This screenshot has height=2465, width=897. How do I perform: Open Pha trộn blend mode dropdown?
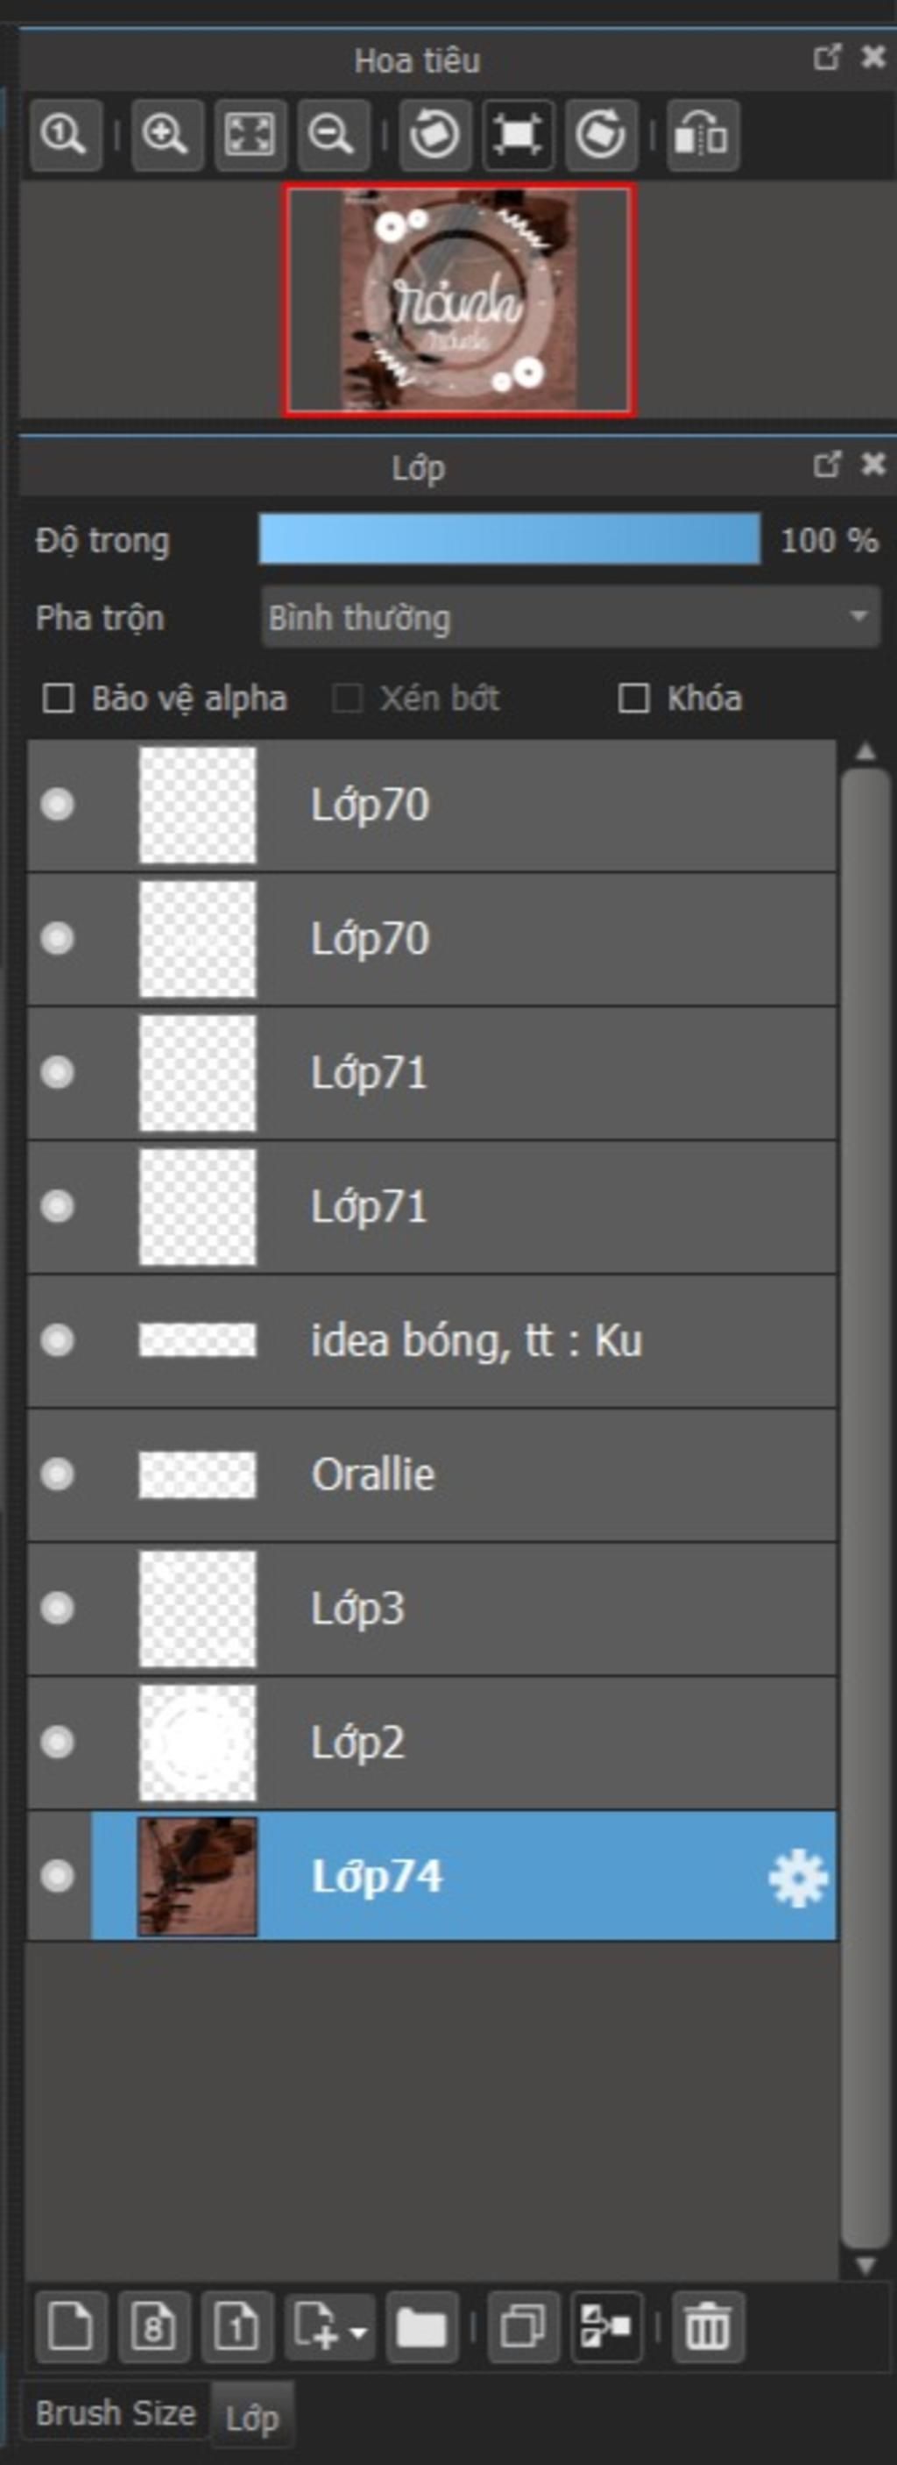[571, 617]
